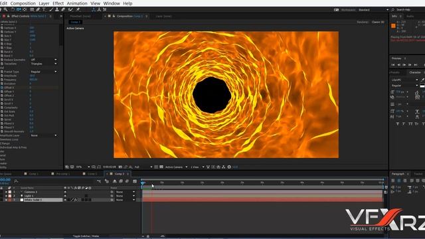
Task: Open the 1 View layout dropdown
Action: [197, 167]
